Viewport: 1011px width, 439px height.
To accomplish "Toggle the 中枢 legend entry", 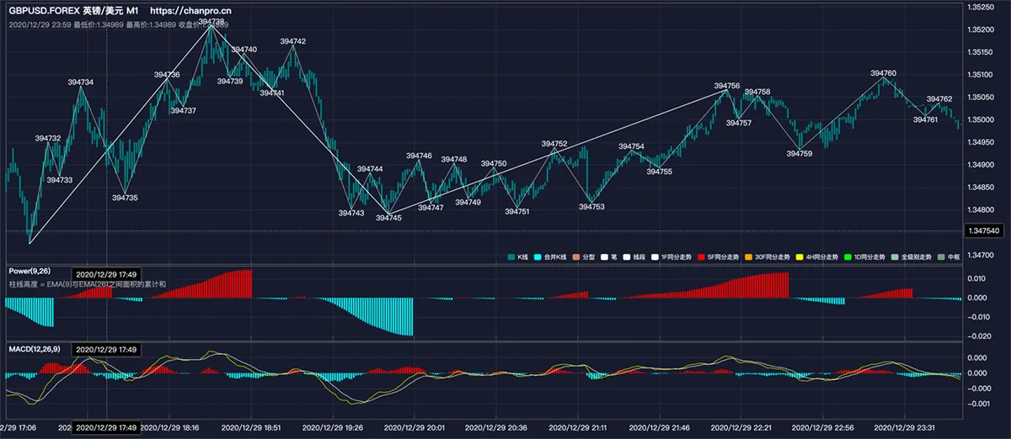I will click(949, 257).
